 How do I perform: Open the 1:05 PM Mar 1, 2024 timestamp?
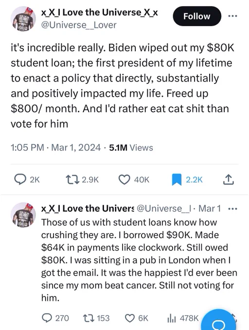coord(55,148)
